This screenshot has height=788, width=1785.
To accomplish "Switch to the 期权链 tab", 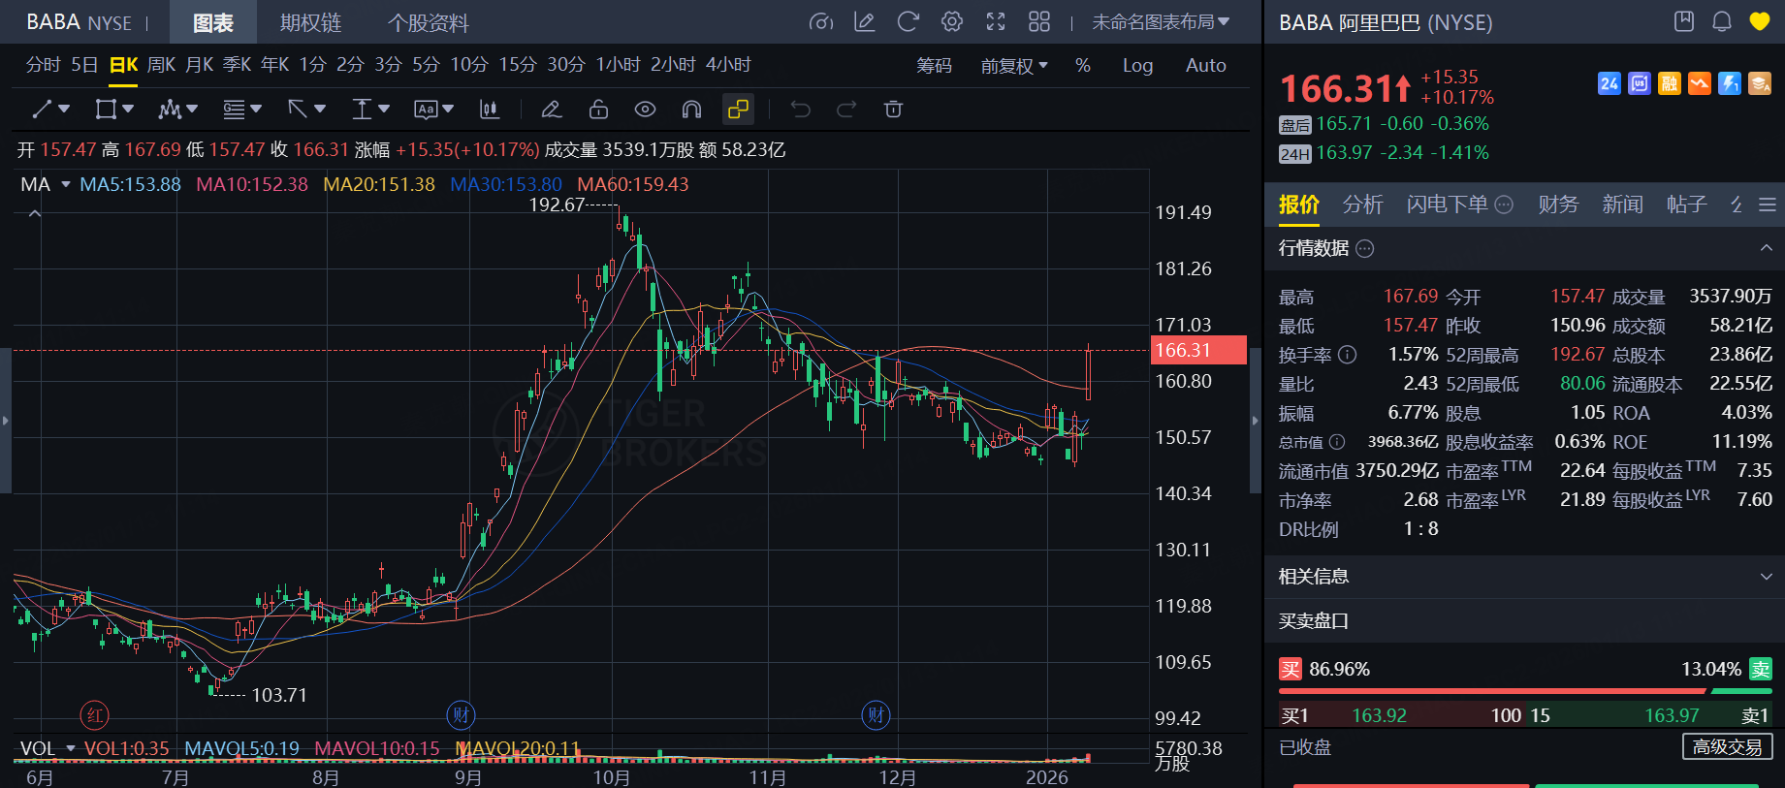I will (310, 22).
